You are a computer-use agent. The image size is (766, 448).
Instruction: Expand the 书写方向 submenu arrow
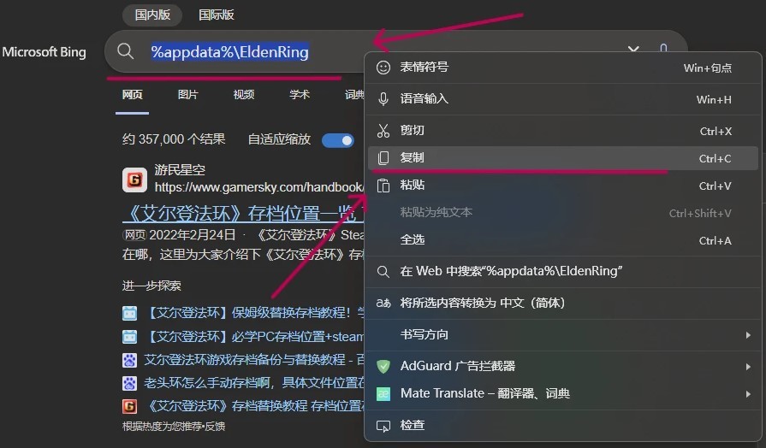coord(748,335)
